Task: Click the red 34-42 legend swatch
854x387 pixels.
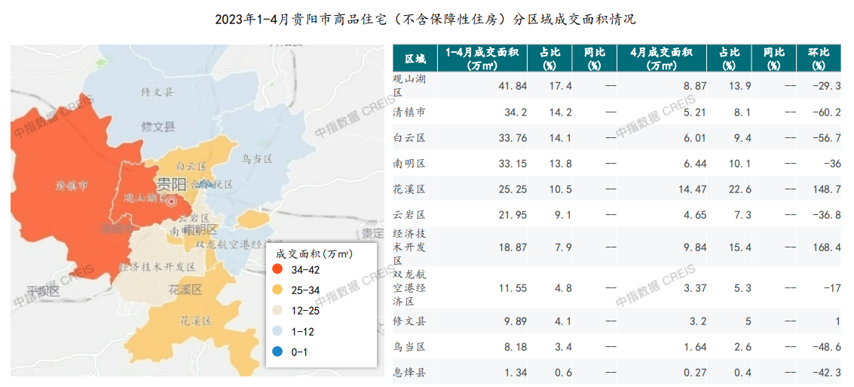Action: [x=277, y=269]
